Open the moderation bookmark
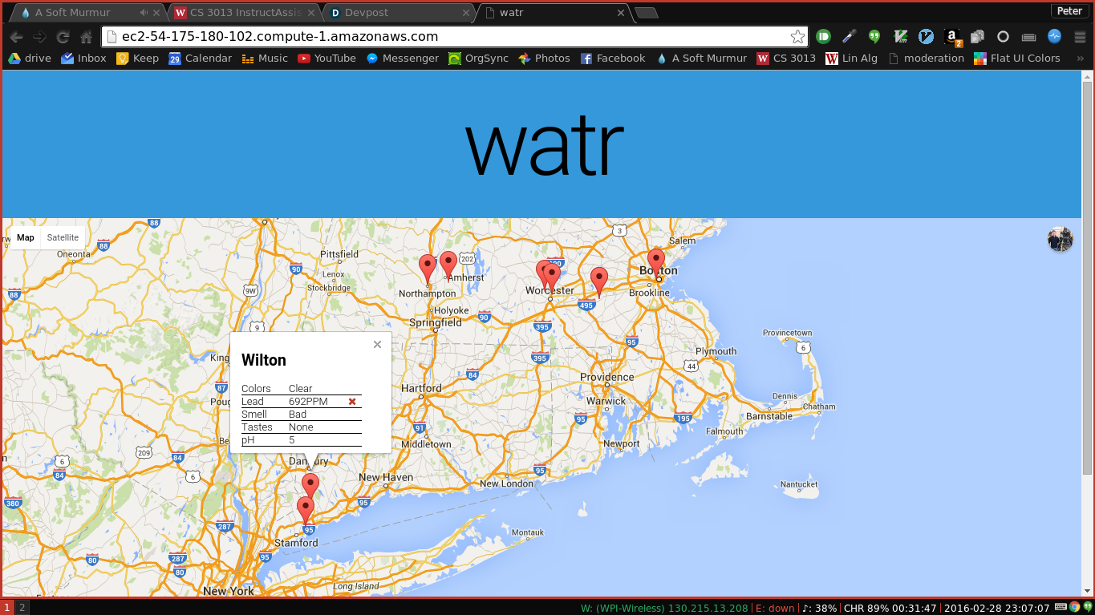1095x615 pixels. pos(926,58)
